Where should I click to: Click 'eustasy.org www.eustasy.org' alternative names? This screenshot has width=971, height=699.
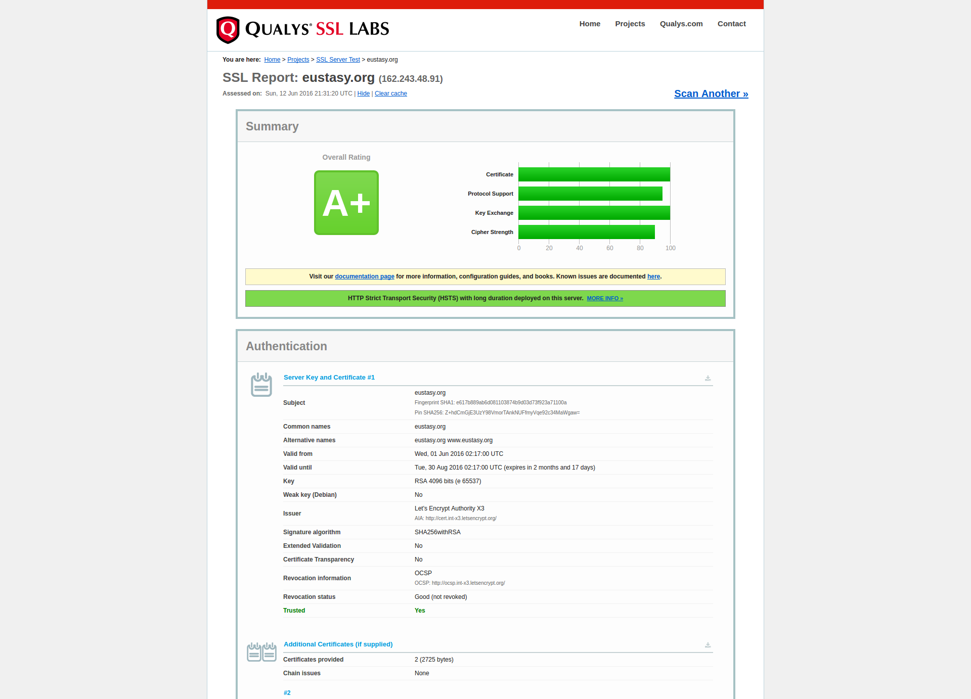click(454, 440)
